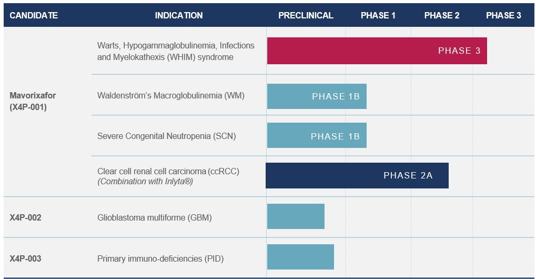
Task: Select the dark blue PHASE 2A bar
Action: 357,175
